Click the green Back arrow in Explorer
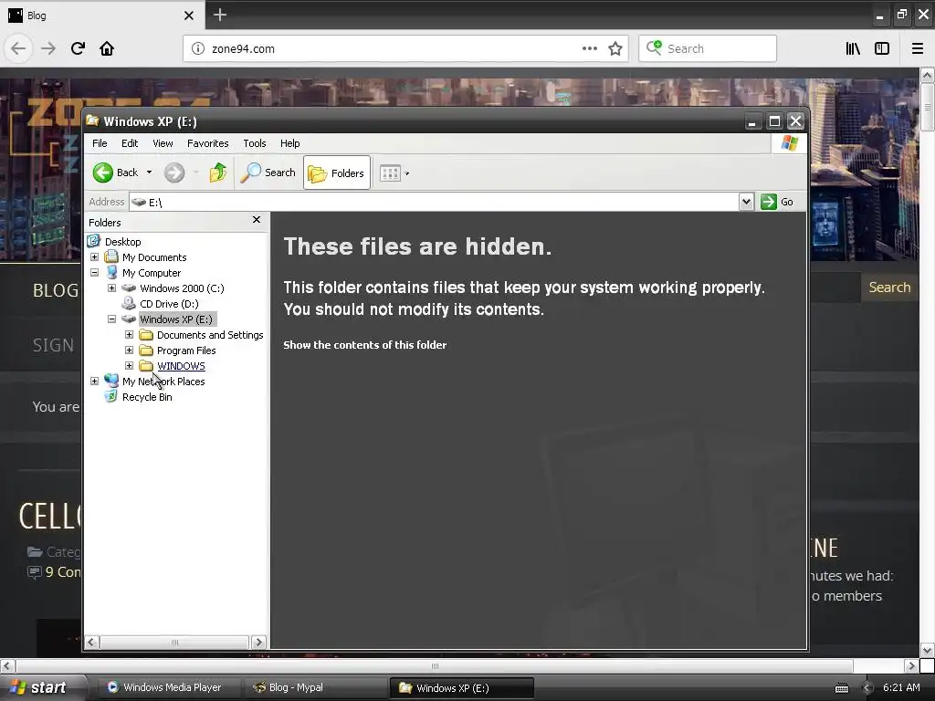The image size is (935, 701). point(102,173)
